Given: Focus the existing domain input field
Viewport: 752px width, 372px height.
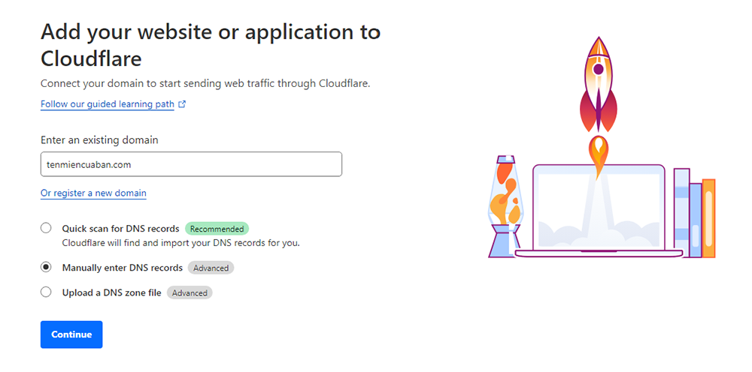Looking at the screenshot, I should pyautogui.click(x=191, y=164).
